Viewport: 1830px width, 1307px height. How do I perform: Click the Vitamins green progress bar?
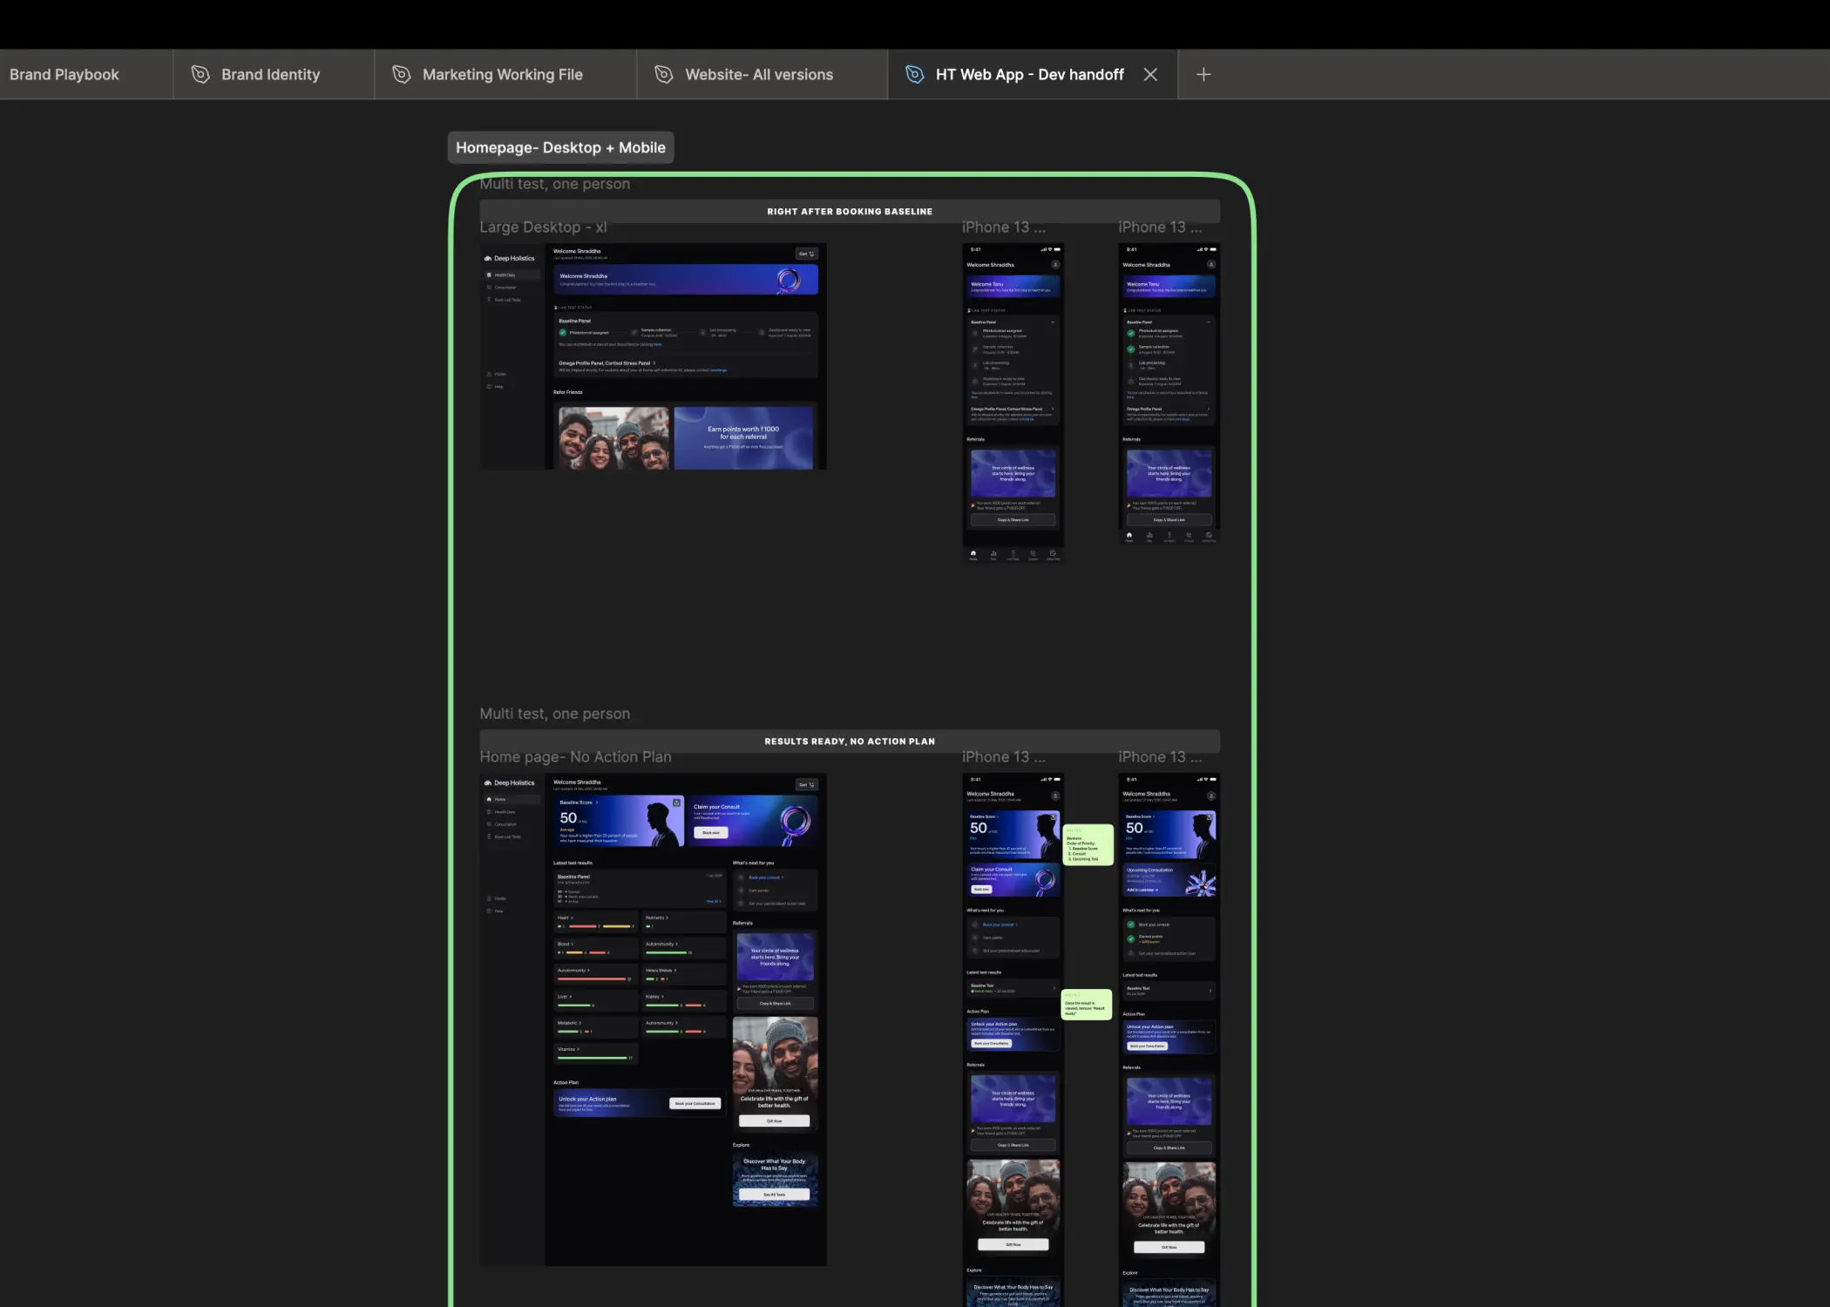click(593, 1058)
